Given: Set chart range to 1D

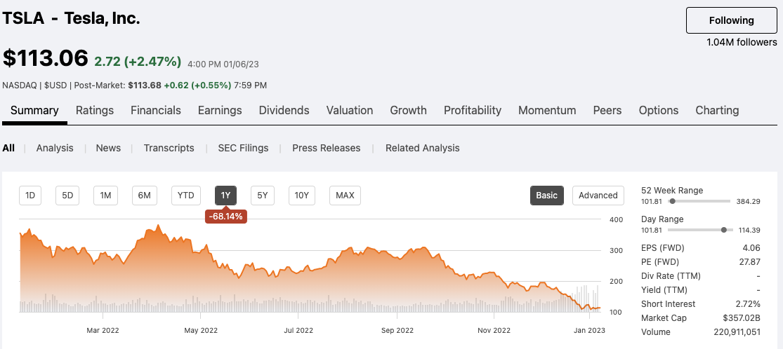Looking at the screenshot, I should (30, 196).
